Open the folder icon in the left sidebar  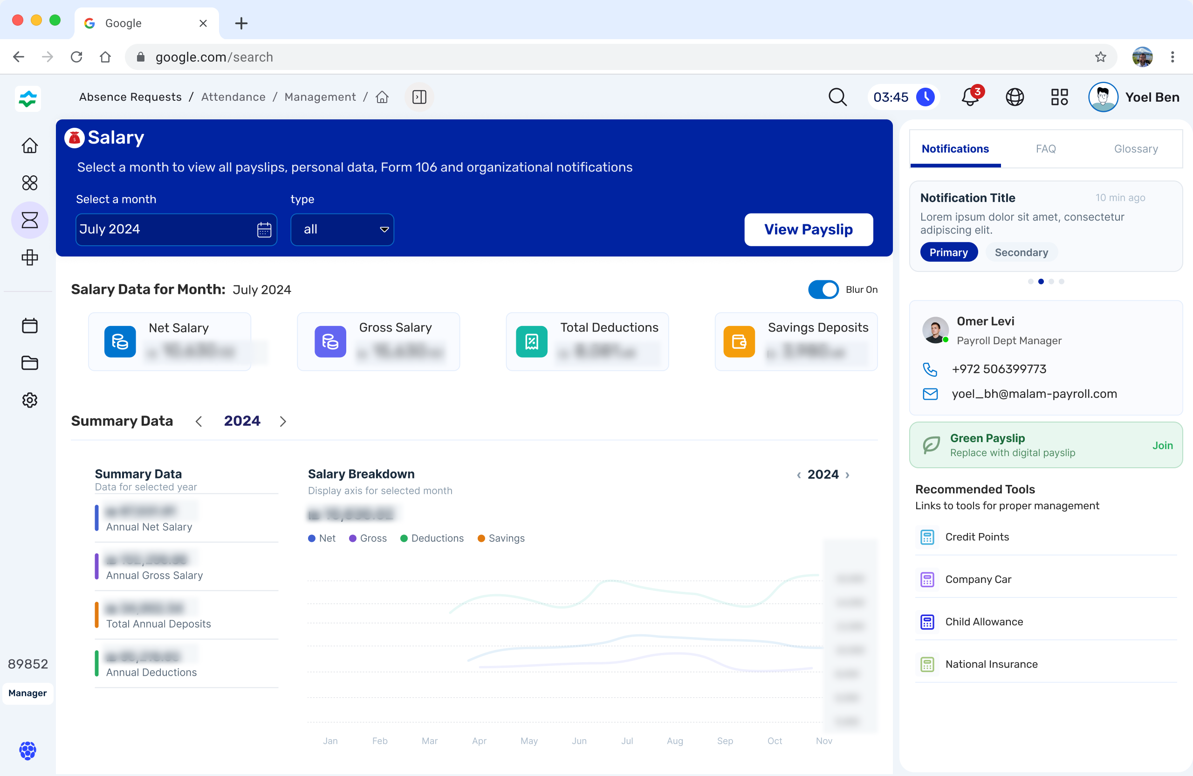coord(29,363)
